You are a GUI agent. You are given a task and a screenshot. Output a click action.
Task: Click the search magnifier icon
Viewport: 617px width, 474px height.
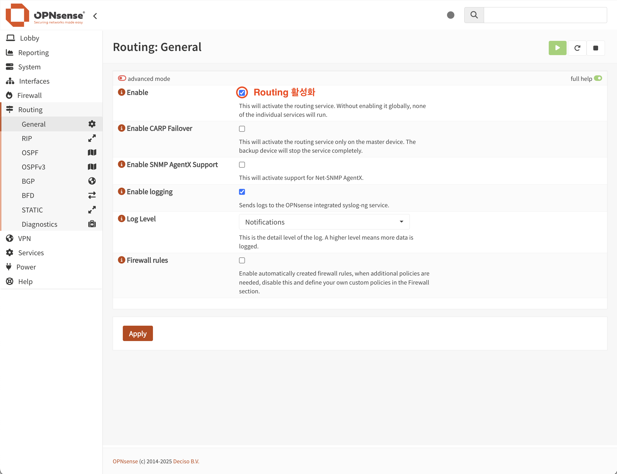click(474, 15)
